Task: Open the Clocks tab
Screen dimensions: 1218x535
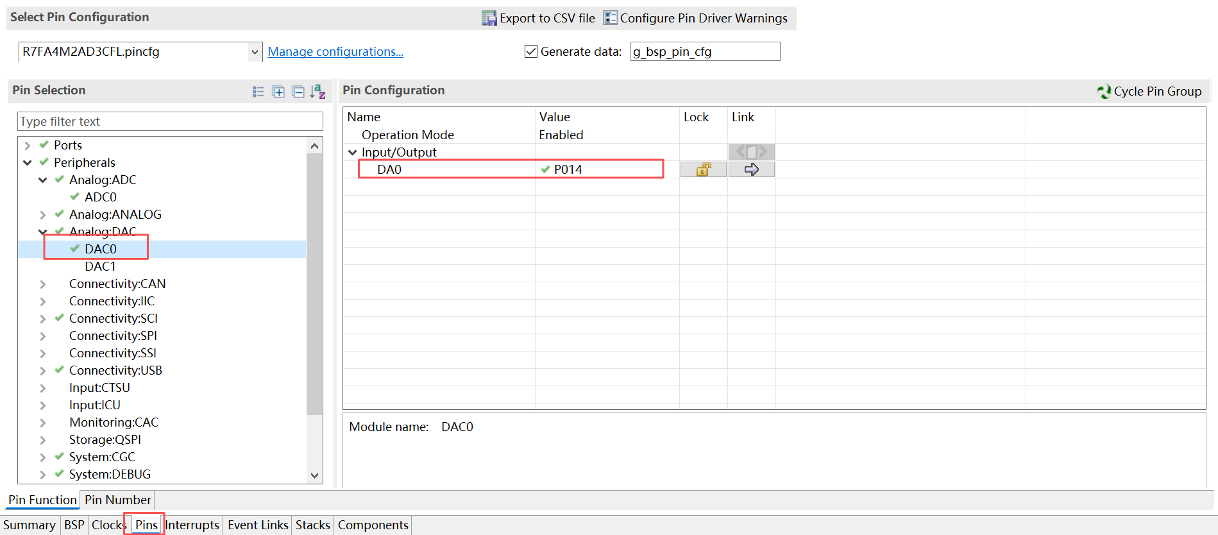Action: tap(108, 525)
